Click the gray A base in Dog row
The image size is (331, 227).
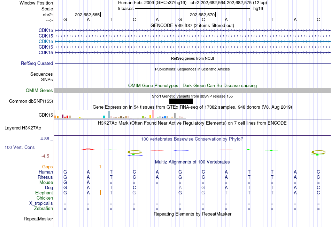point(180,188)
